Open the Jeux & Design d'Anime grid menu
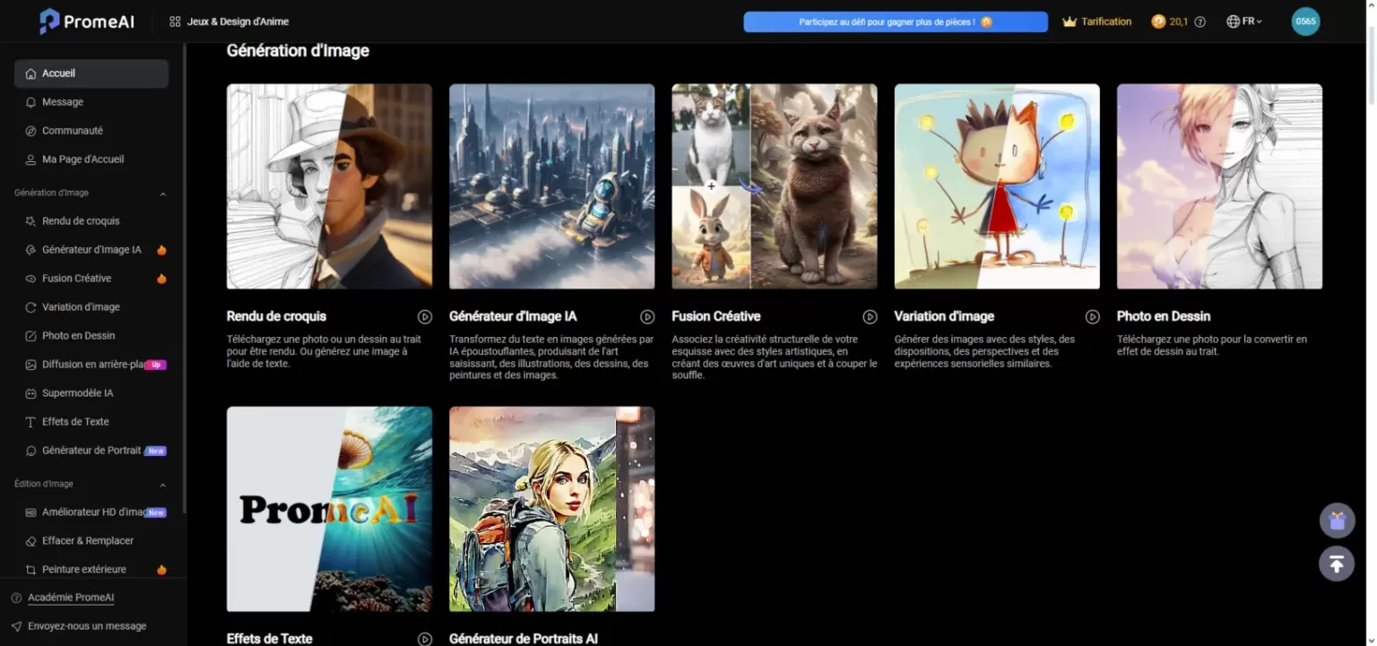Image resolution: width=1377 pixels, height=646 pixels. (229, 22)
